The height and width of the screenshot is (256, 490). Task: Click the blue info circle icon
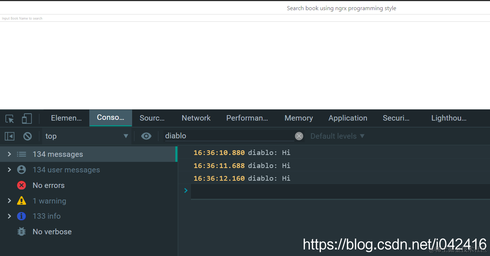22,216
